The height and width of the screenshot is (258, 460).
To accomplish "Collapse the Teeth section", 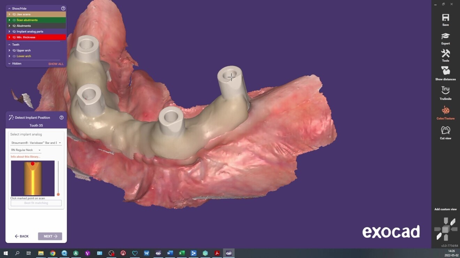I will pyautogui.click(x=9, y=44).
